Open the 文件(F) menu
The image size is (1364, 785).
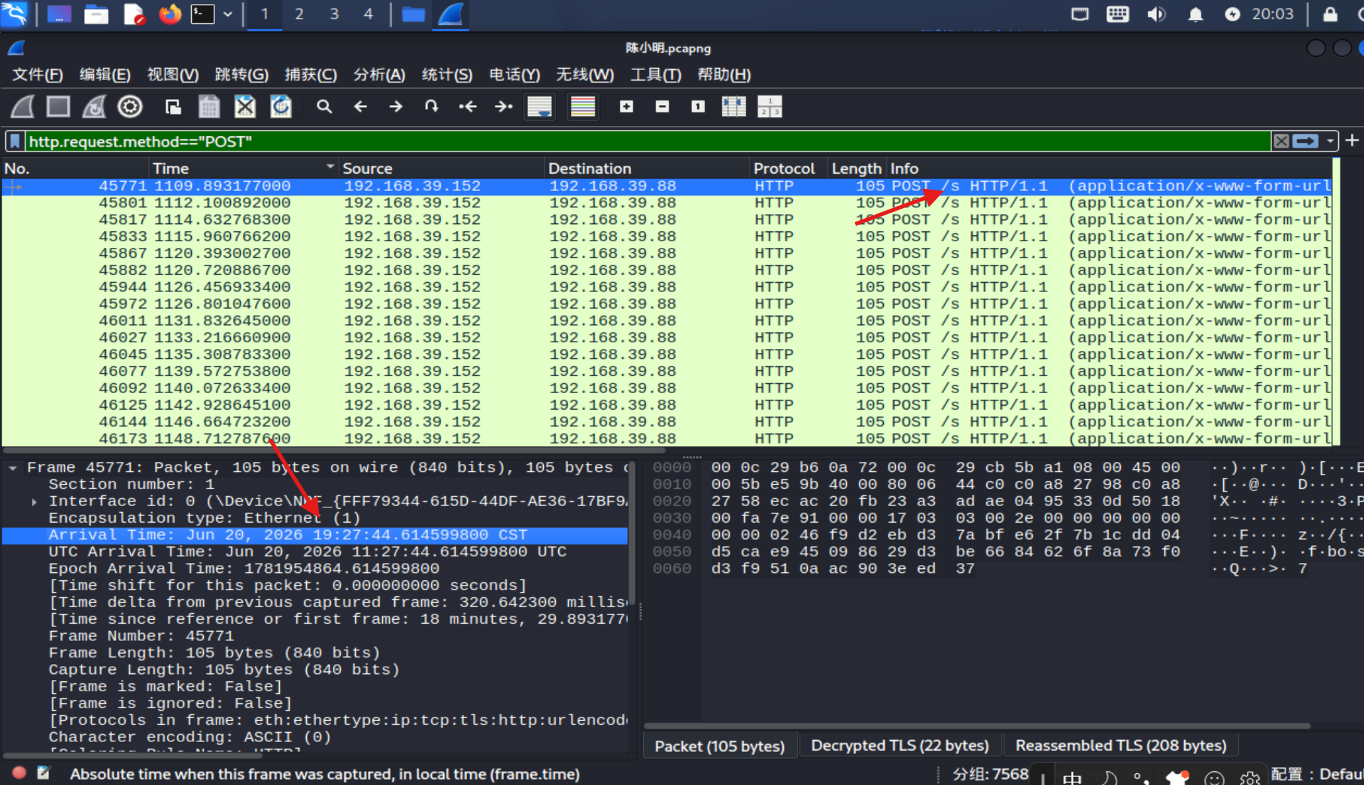[38, 75]
